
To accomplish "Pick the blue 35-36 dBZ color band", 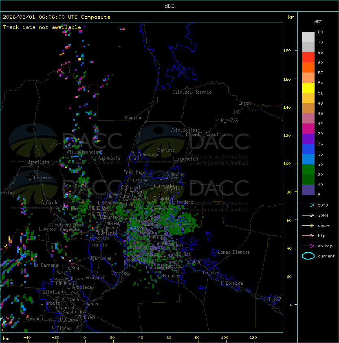I will pyautogui.click(x=308, y=149).
